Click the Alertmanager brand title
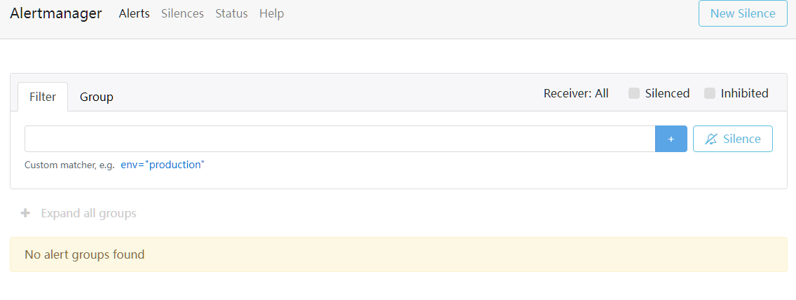This screenshot has width=796, height=300. [56, 13]
